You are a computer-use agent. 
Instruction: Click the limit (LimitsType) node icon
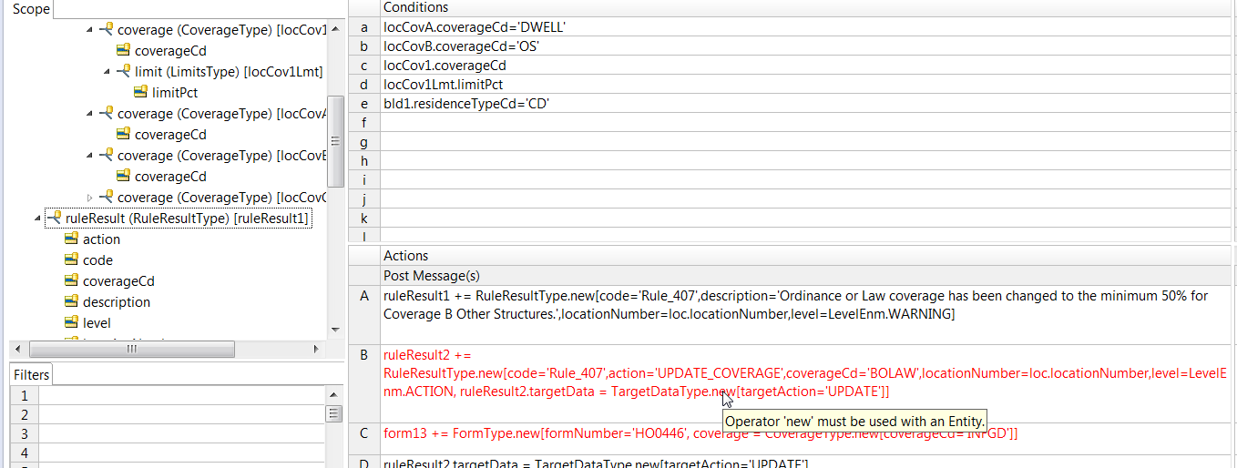pyautogui.click(x=123, y=71)
